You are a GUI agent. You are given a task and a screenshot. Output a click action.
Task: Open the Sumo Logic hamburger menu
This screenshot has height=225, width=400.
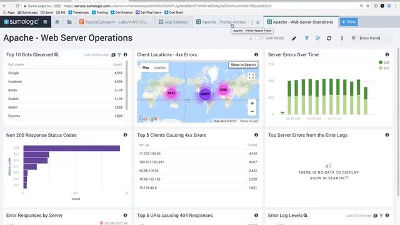(x=45, y=22)
